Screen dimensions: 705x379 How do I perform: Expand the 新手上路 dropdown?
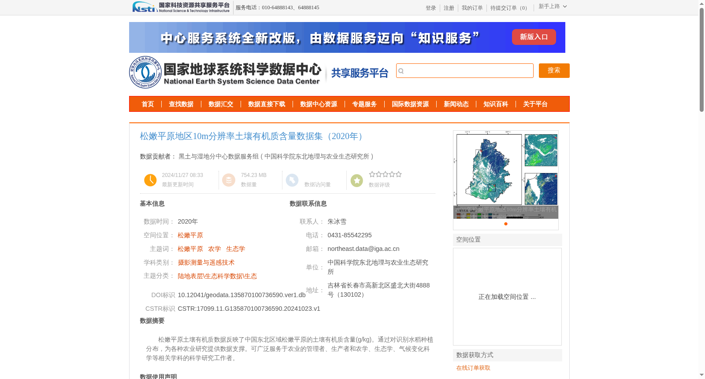point(553,7)
